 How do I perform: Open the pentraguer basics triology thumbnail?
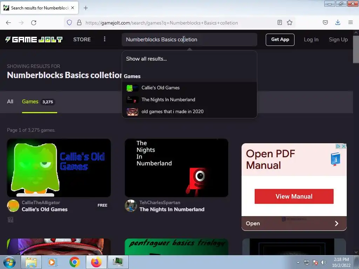tap(177, 247)
